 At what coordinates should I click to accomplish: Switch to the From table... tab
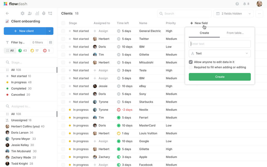tap(235, 33)
